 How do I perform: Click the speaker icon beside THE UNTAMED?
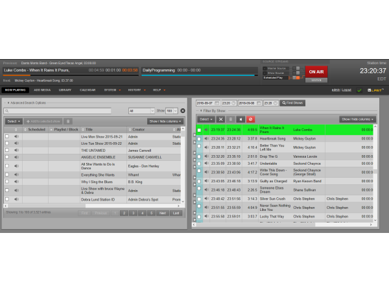16,150
